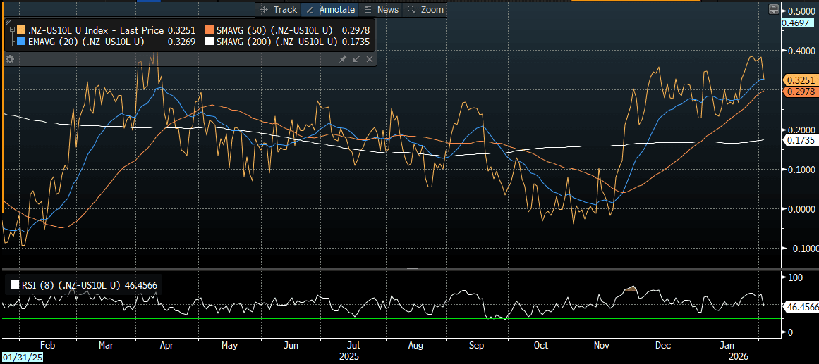819x364 pixels.
Task: Open the legend settings gear icon
Action: point(10,60)
